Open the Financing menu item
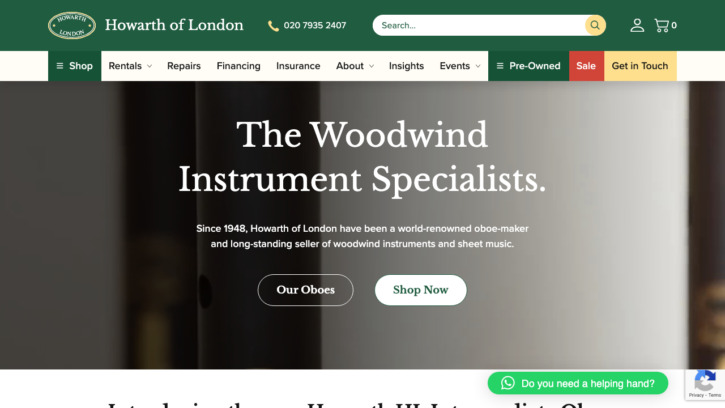The height and width of the screenshot is (408, 725). tap(238, 66)
